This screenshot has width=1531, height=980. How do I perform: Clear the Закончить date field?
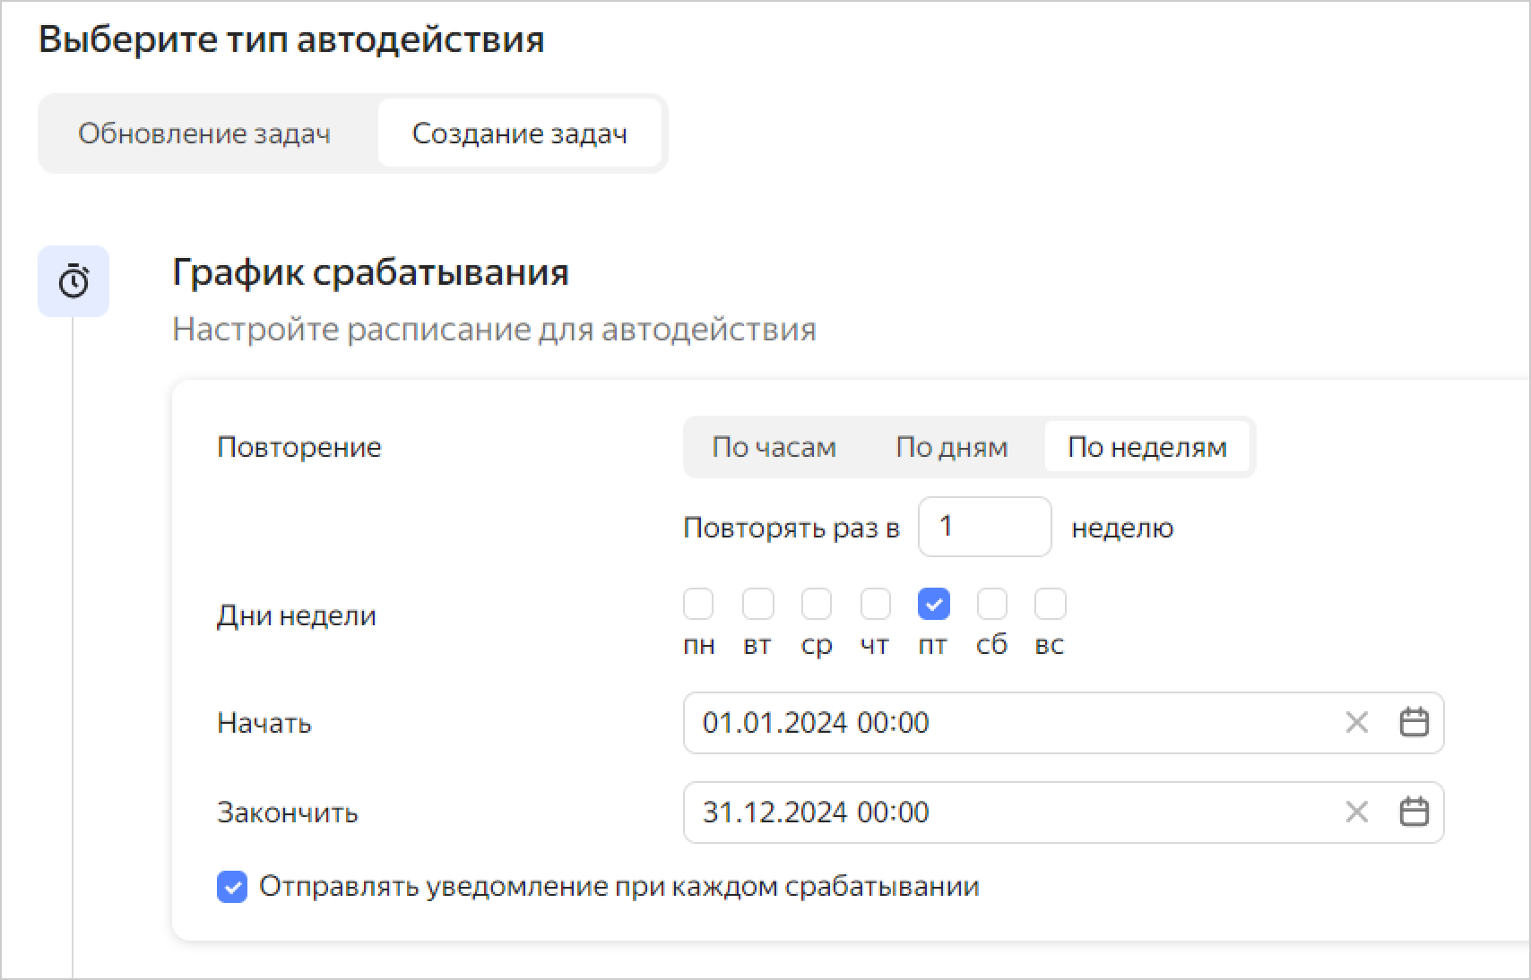1356,812
